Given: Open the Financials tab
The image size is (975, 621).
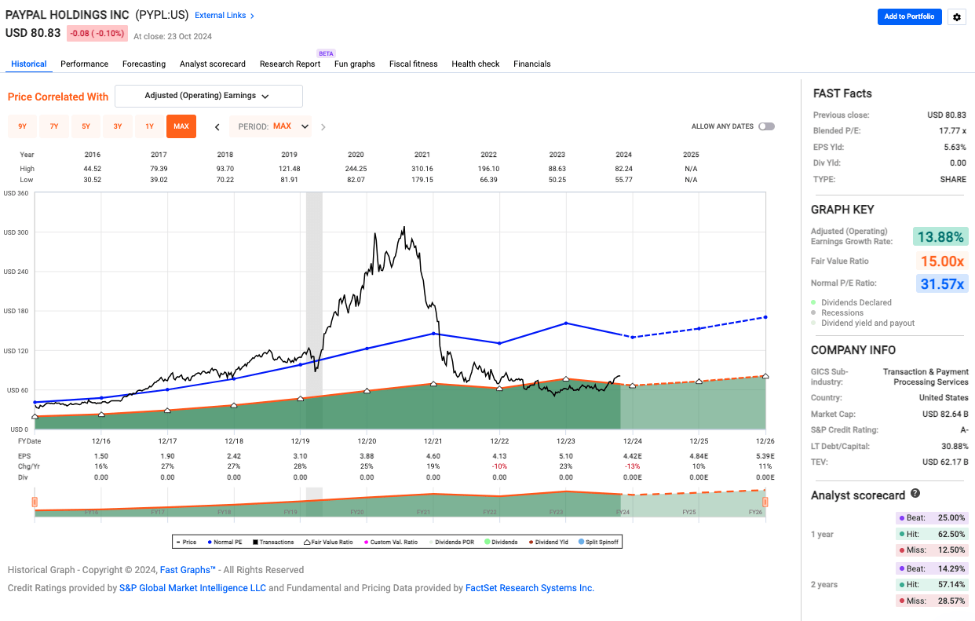Looking at the screenshot, I should (532, 64).
